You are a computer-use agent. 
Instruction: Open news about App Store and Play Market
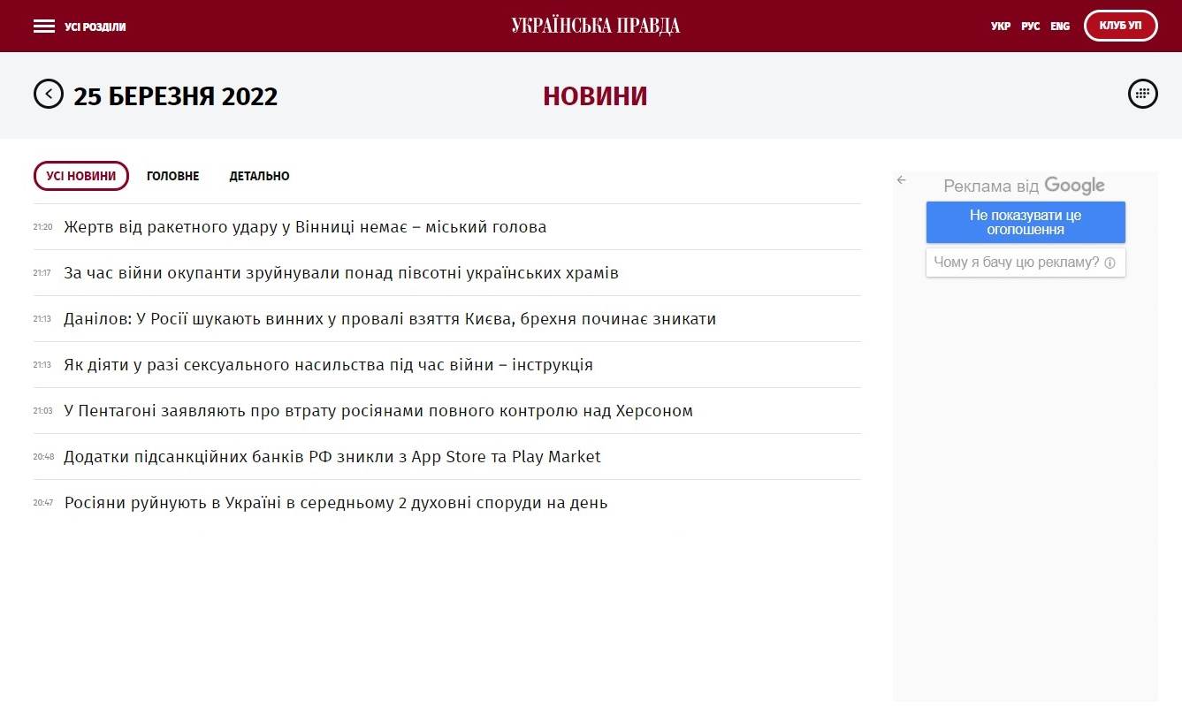332,457
